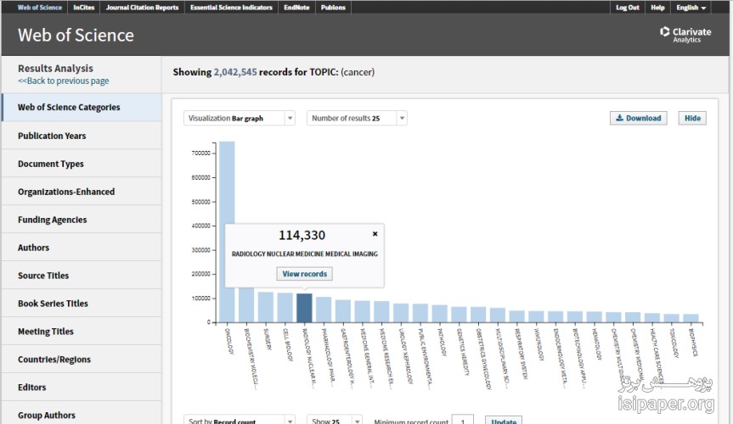Open the Publons top tab
This screenshot has width=733, height=424.
[333, 8]
